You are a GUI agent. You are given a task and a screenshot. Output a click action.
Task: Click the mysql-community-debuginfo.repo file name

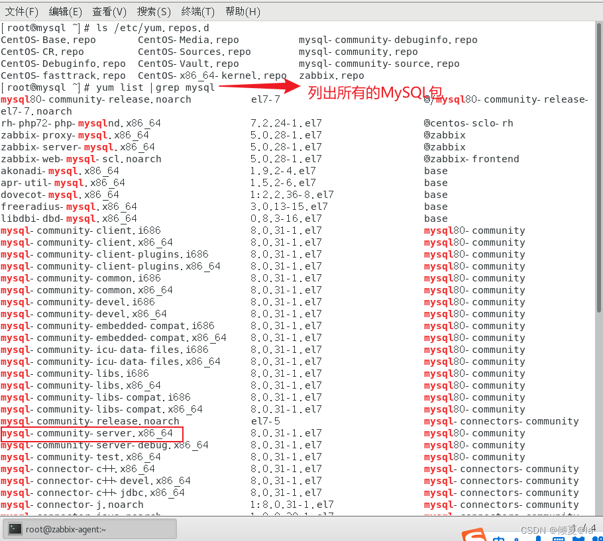(388, 40)
